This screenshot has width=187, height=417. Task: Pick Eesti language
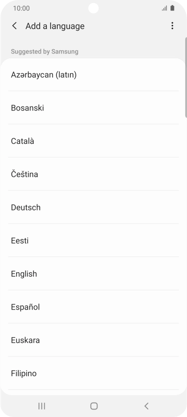click(x=93, y=240)
